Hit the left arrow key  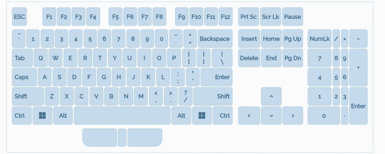[249, 115]
